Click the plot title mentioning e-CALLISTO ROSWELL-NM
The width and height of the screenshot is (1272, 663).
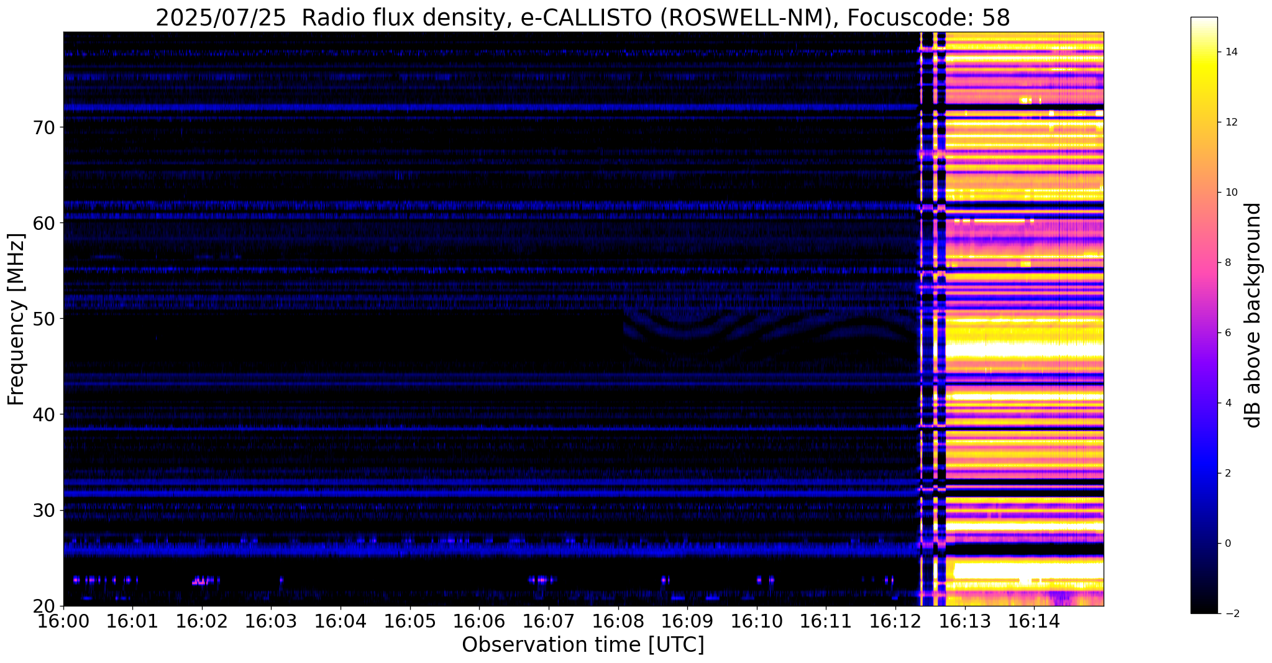[583, 17]
